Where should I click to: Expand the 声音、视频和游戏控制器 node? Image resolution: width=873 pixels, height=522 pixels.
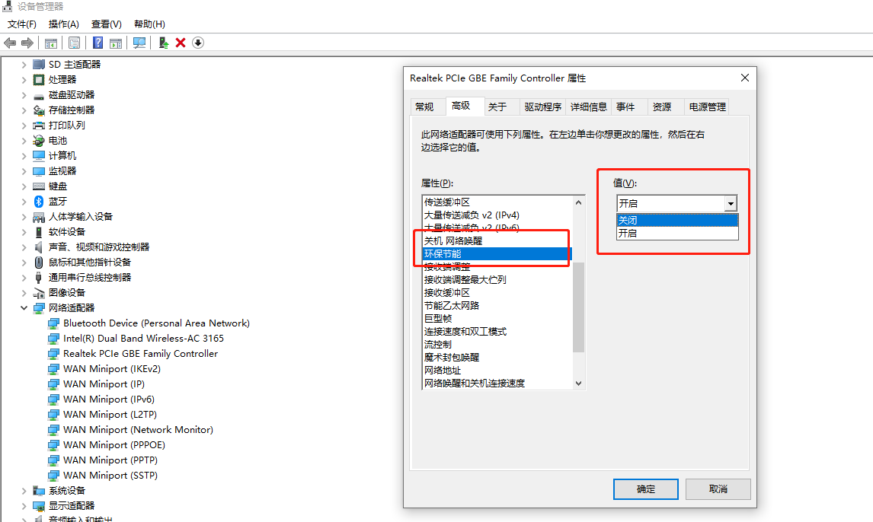click(24, 247)
